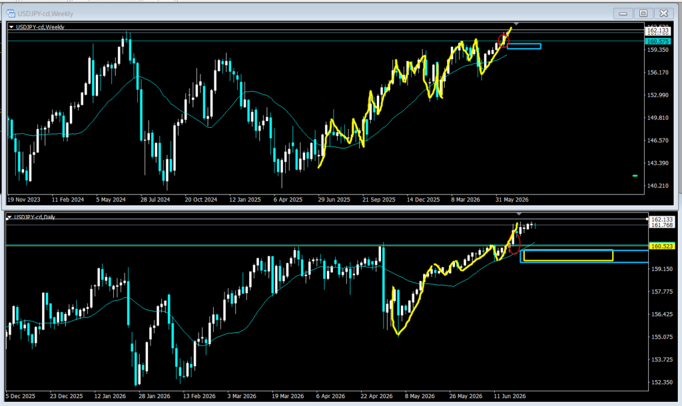Select the red ellipse object on Weekly chart
Viewport: 682px width, 406px height.
[504, 41]
